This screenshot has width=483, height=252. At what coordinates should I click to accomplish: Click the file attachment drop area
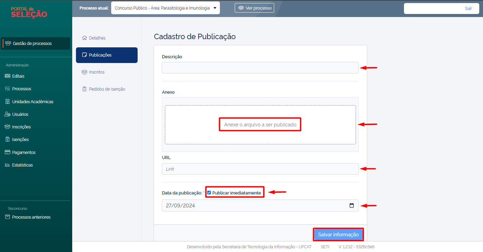(x=260, y=125)
